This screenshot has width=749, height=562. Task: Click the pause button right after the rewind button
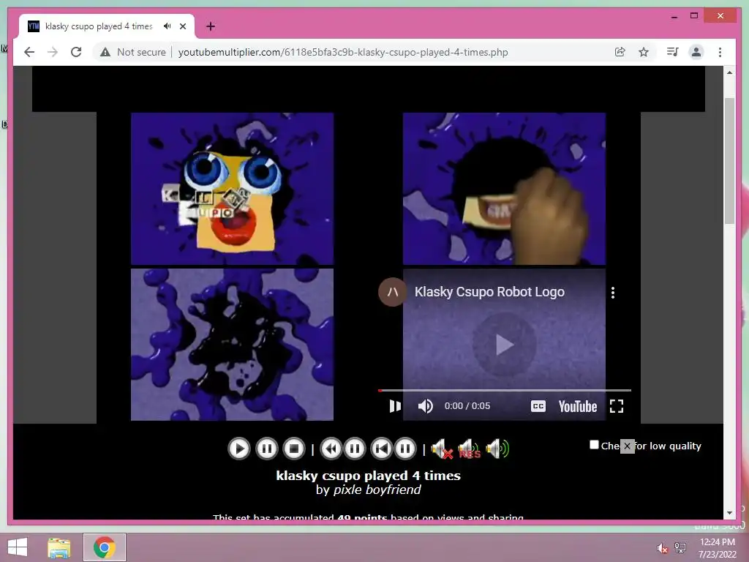click(355, 449)
